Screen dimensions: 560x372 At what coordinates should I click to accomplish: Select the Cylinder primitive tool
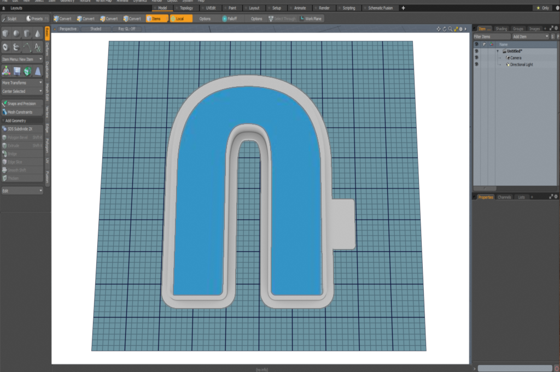coord(27,34)
